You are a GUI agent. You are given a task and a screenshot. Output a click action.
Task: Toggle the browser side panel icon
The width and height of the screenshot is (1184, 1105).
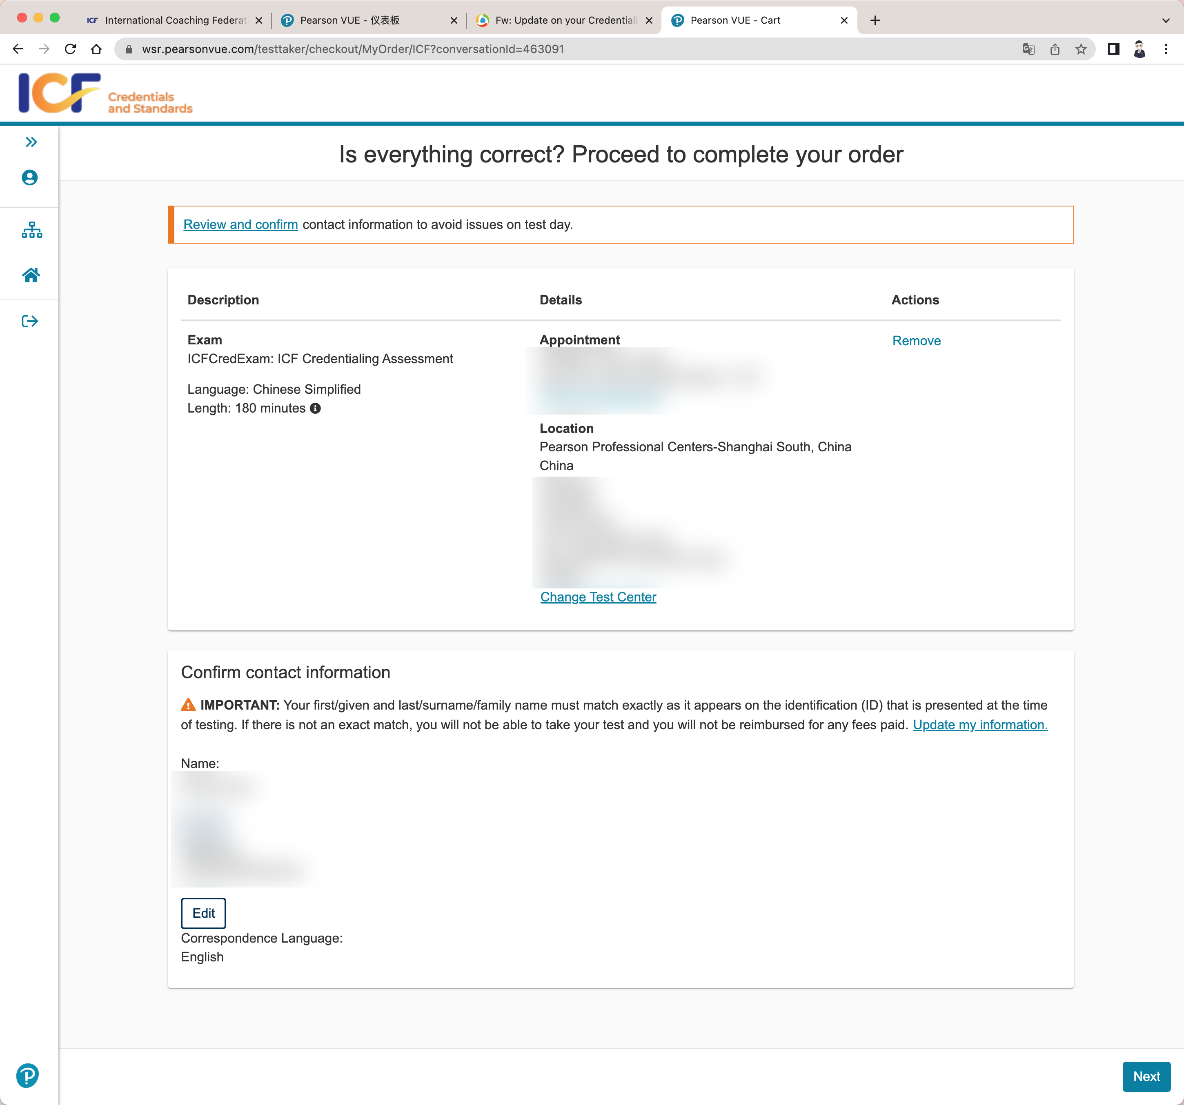tap(1113, 49)
